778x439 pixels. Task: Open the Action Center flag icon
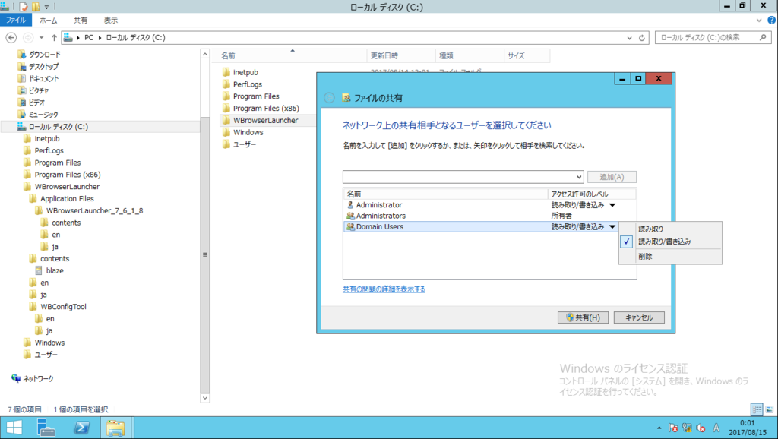click(x=673, y=428)
